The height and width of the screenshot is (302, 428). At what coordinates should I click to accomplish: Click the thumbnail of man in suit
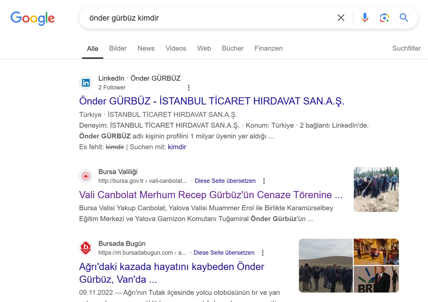pyautogui.click(x=376, y=279)
